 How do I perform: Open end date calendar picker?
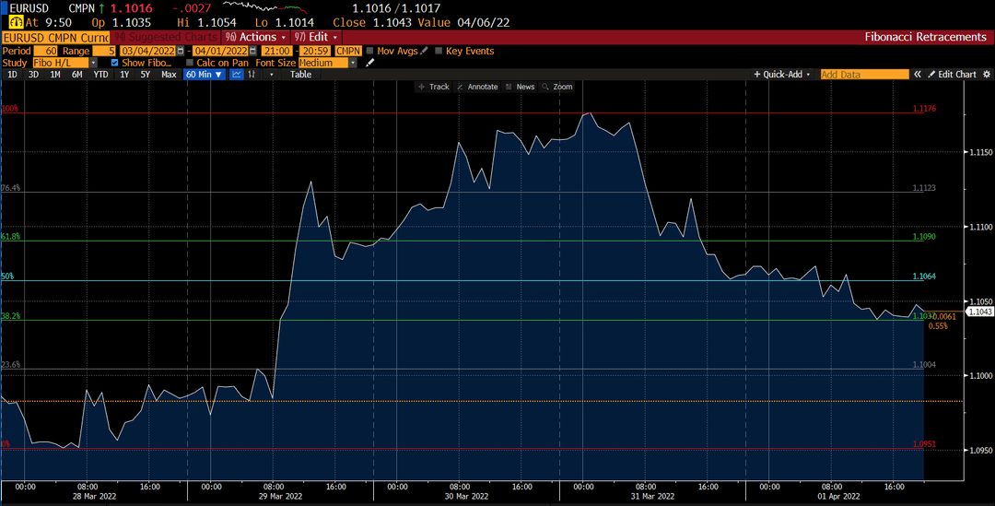[253, 51]
